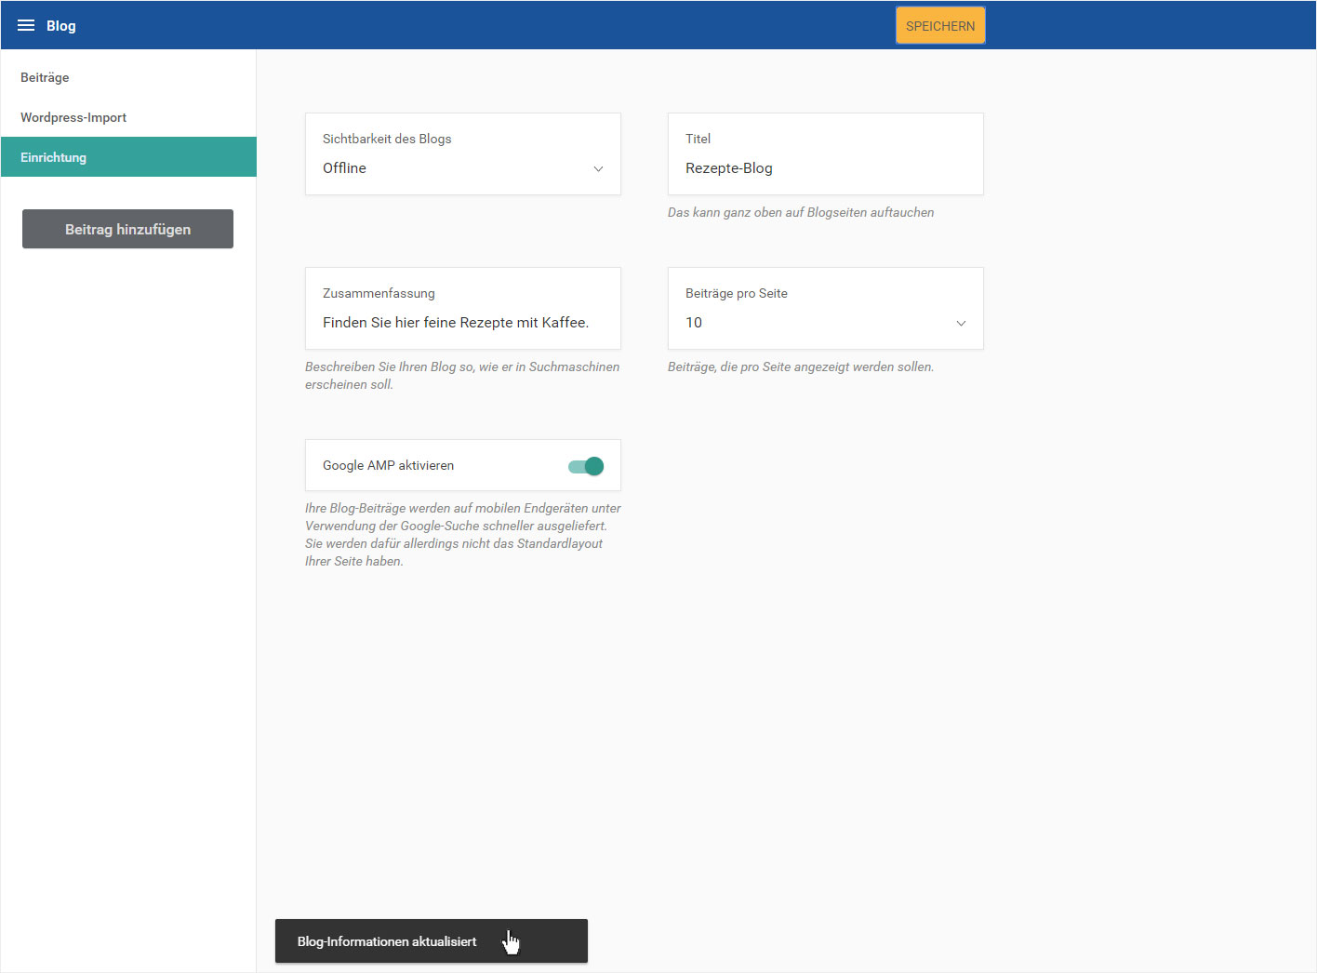The width and height of the screenshot is (1317, 973).
Task: Click the Blog header title
Action: (61, 26)
